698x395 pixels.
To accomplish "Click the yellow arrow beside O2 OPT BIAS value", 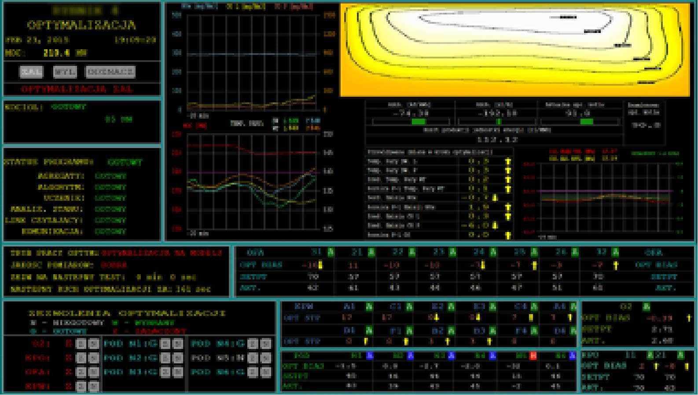I will point(688,318).
